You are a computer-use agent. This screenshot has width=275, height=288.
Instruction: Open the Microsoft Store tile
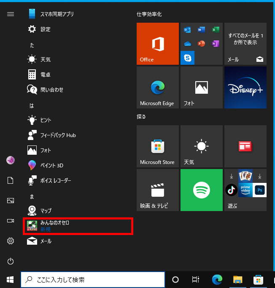[x=158, y=146]
